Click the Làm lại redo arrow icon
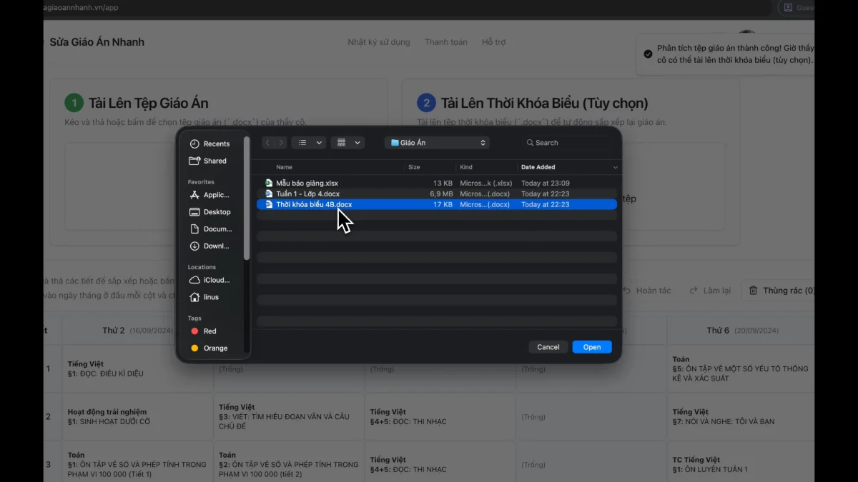 click(x=692, y=290)
